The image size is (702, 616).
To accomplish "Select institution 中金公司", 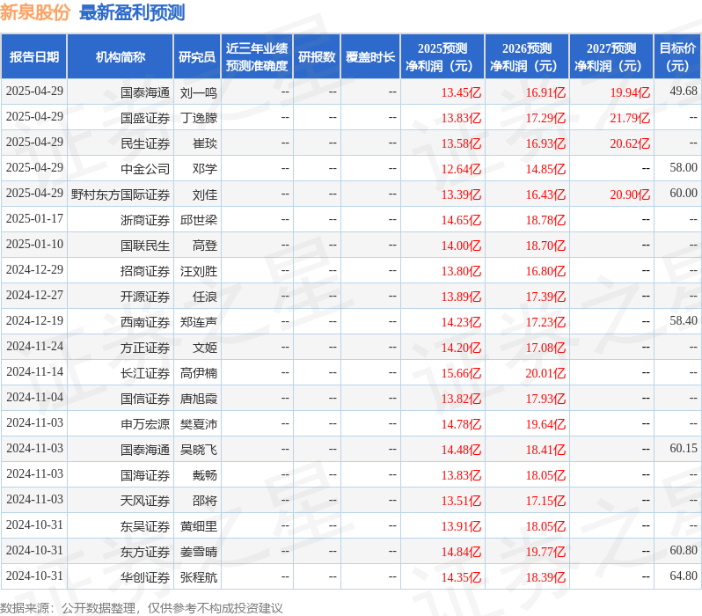I will tap(145, 169).
